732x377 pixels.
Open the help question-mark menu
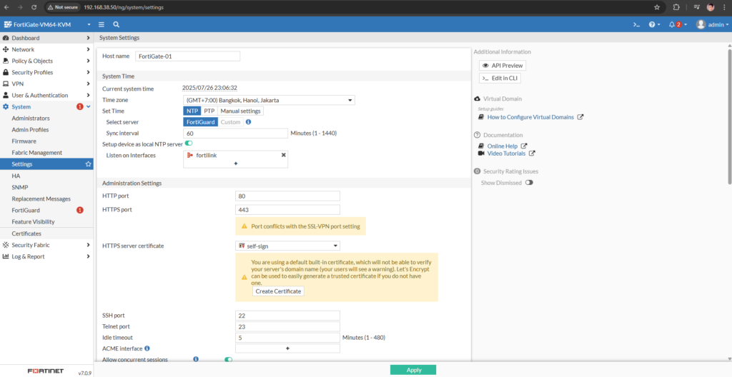[x=654, y=25]
